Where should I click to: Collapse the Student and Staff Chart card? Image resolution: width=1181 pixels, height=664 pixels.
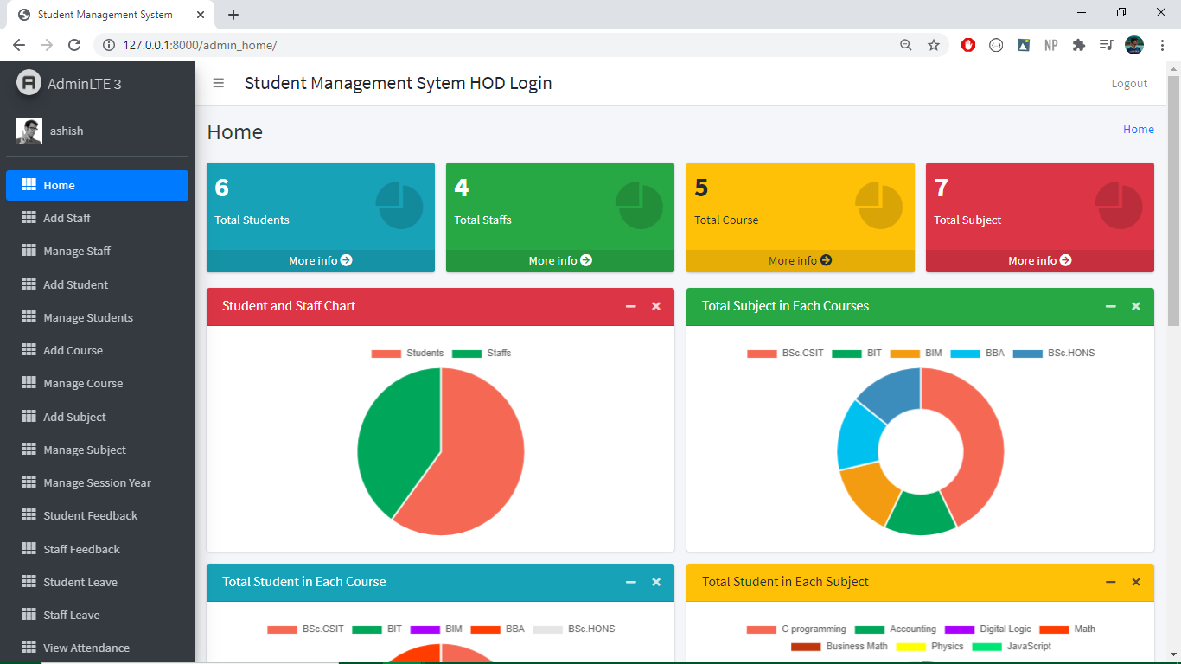[631, 306]
